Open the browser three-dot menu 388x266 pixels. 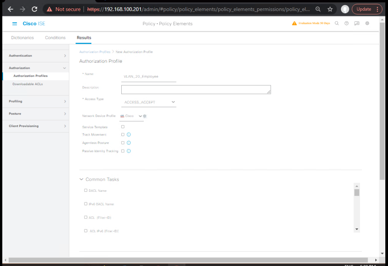point(377,9)
